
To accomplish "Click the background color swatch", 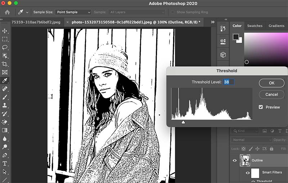I will click(x=240, y=41).
